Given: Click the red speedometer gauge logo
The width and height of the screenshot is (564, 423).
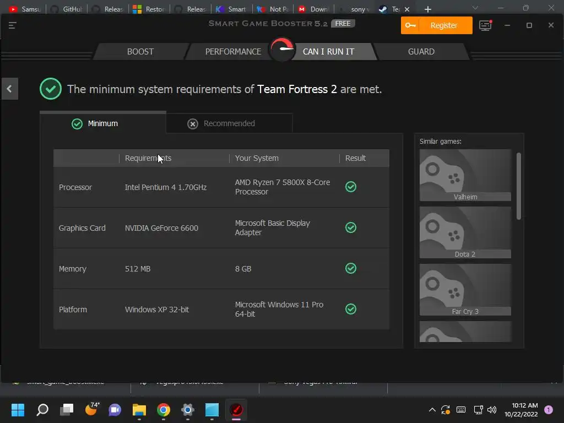Looking at the screenshot, I should click(x=282, y=49).
